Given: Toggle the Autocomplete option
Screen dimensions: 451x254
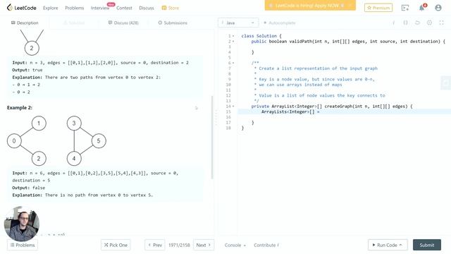Looking at the screenshot, I should click(x=279, y=23).
